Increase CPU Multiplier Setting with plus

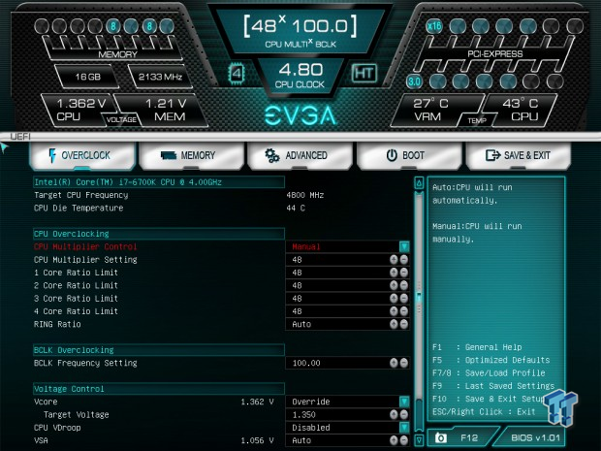tap(394, 260)
